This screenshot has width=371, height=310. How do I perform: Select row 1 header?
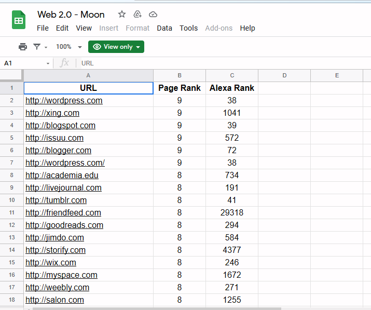(11, 88)
